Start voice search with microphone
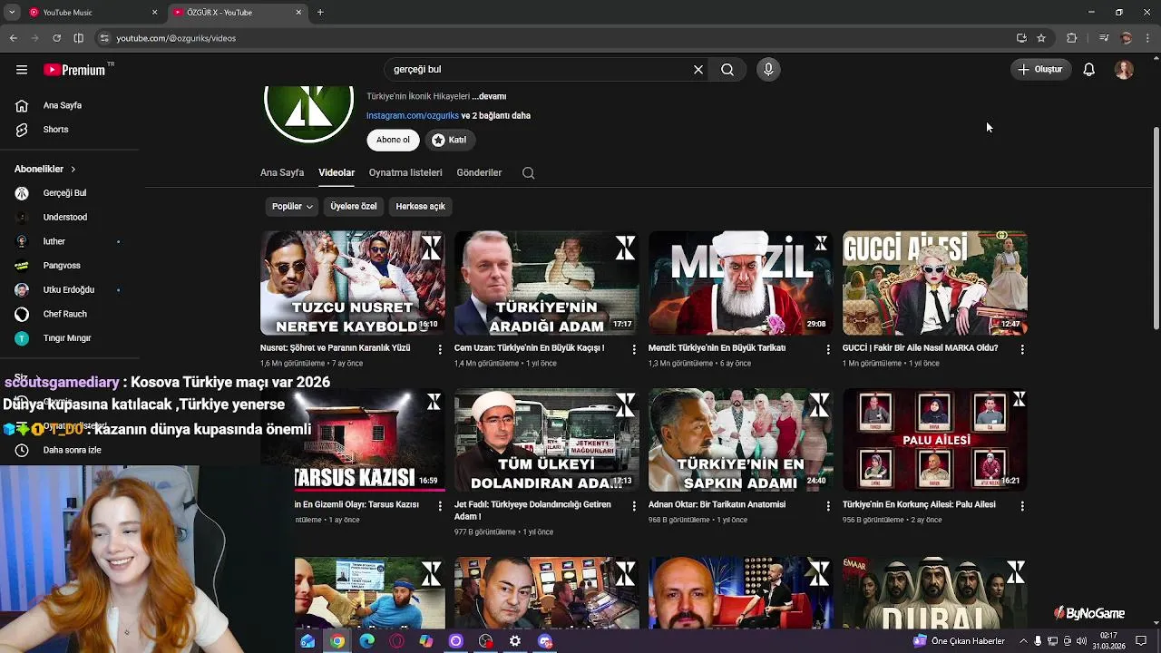Viewport: 1161px width, 653px height. pyautogui.click(x=768, y=69)
